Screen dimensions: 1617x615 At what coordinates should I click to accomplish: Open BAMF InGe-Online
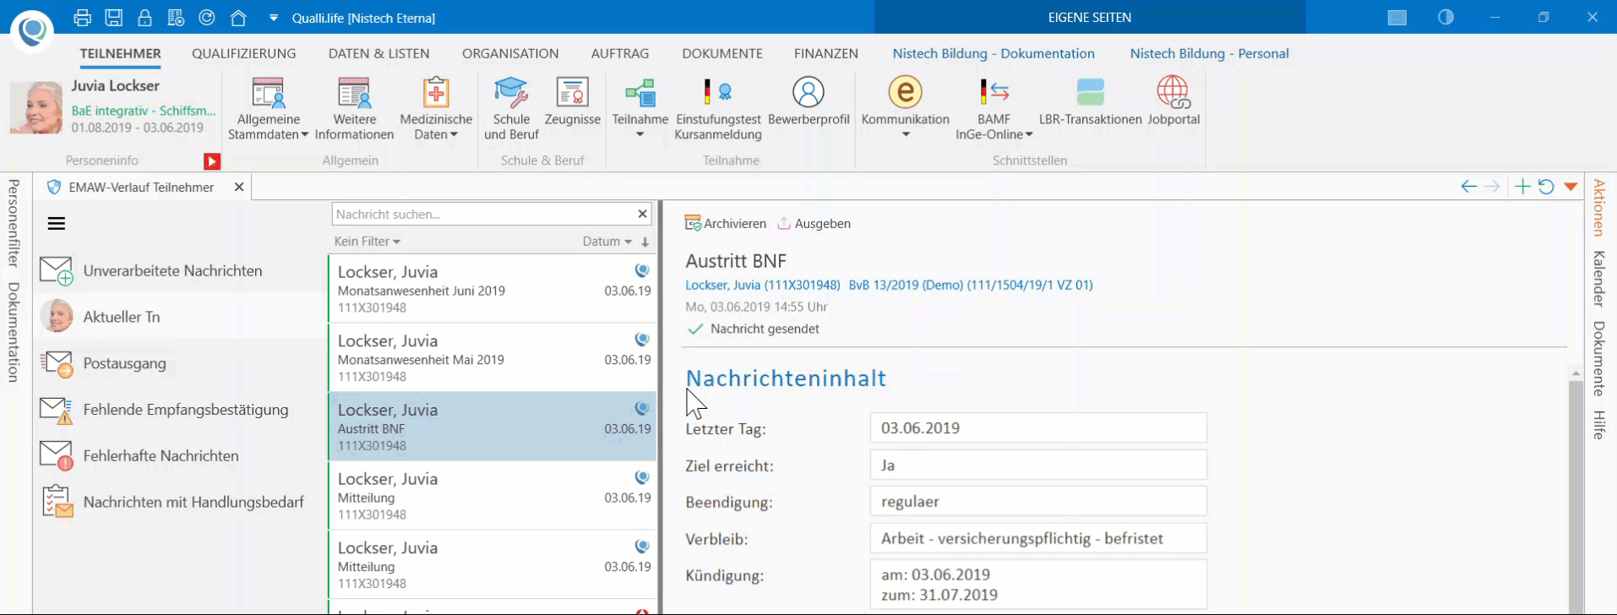tap(994, 108)
